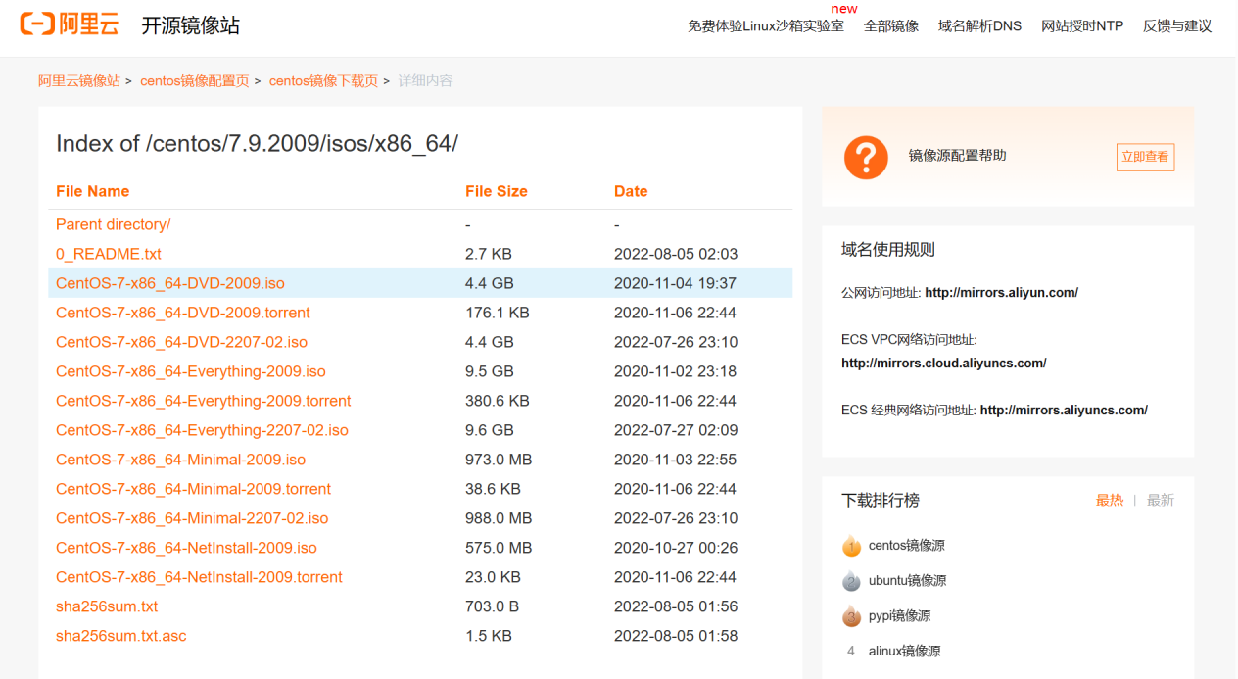Click the File Name column header

pos(92,191)
